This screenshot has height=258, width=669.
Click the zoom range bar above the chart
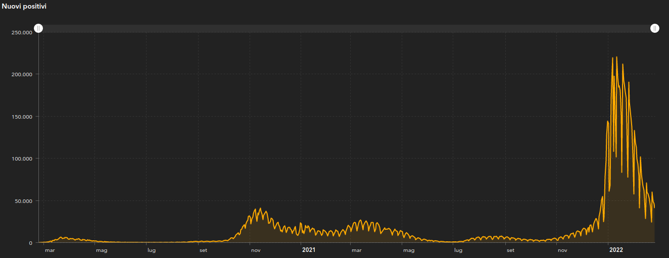347,28
